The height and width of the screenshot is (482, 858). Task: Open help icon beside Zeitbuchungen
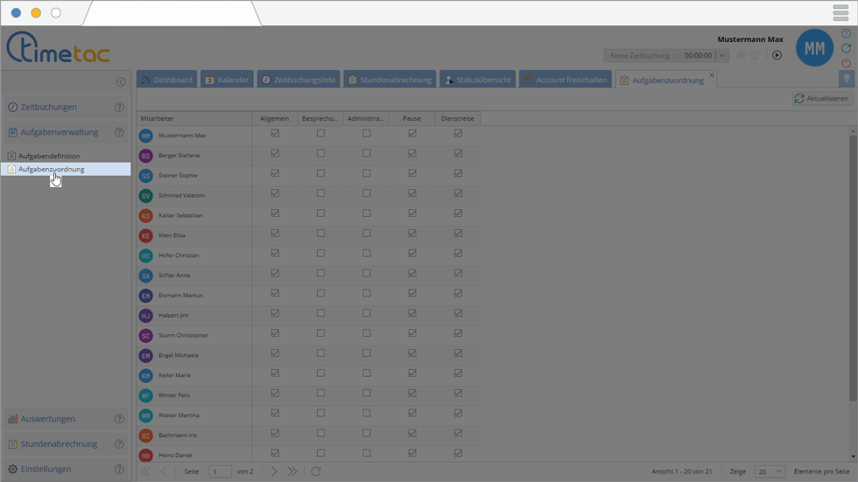pyautogui.click(x=119, y=108)
